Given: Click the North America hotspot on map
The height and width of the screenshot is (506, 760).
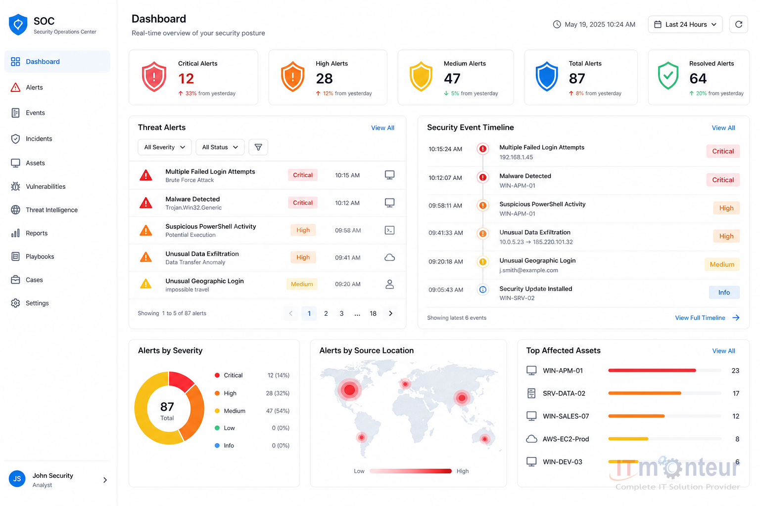Looking at the screenshot, I should pos(349,390).
